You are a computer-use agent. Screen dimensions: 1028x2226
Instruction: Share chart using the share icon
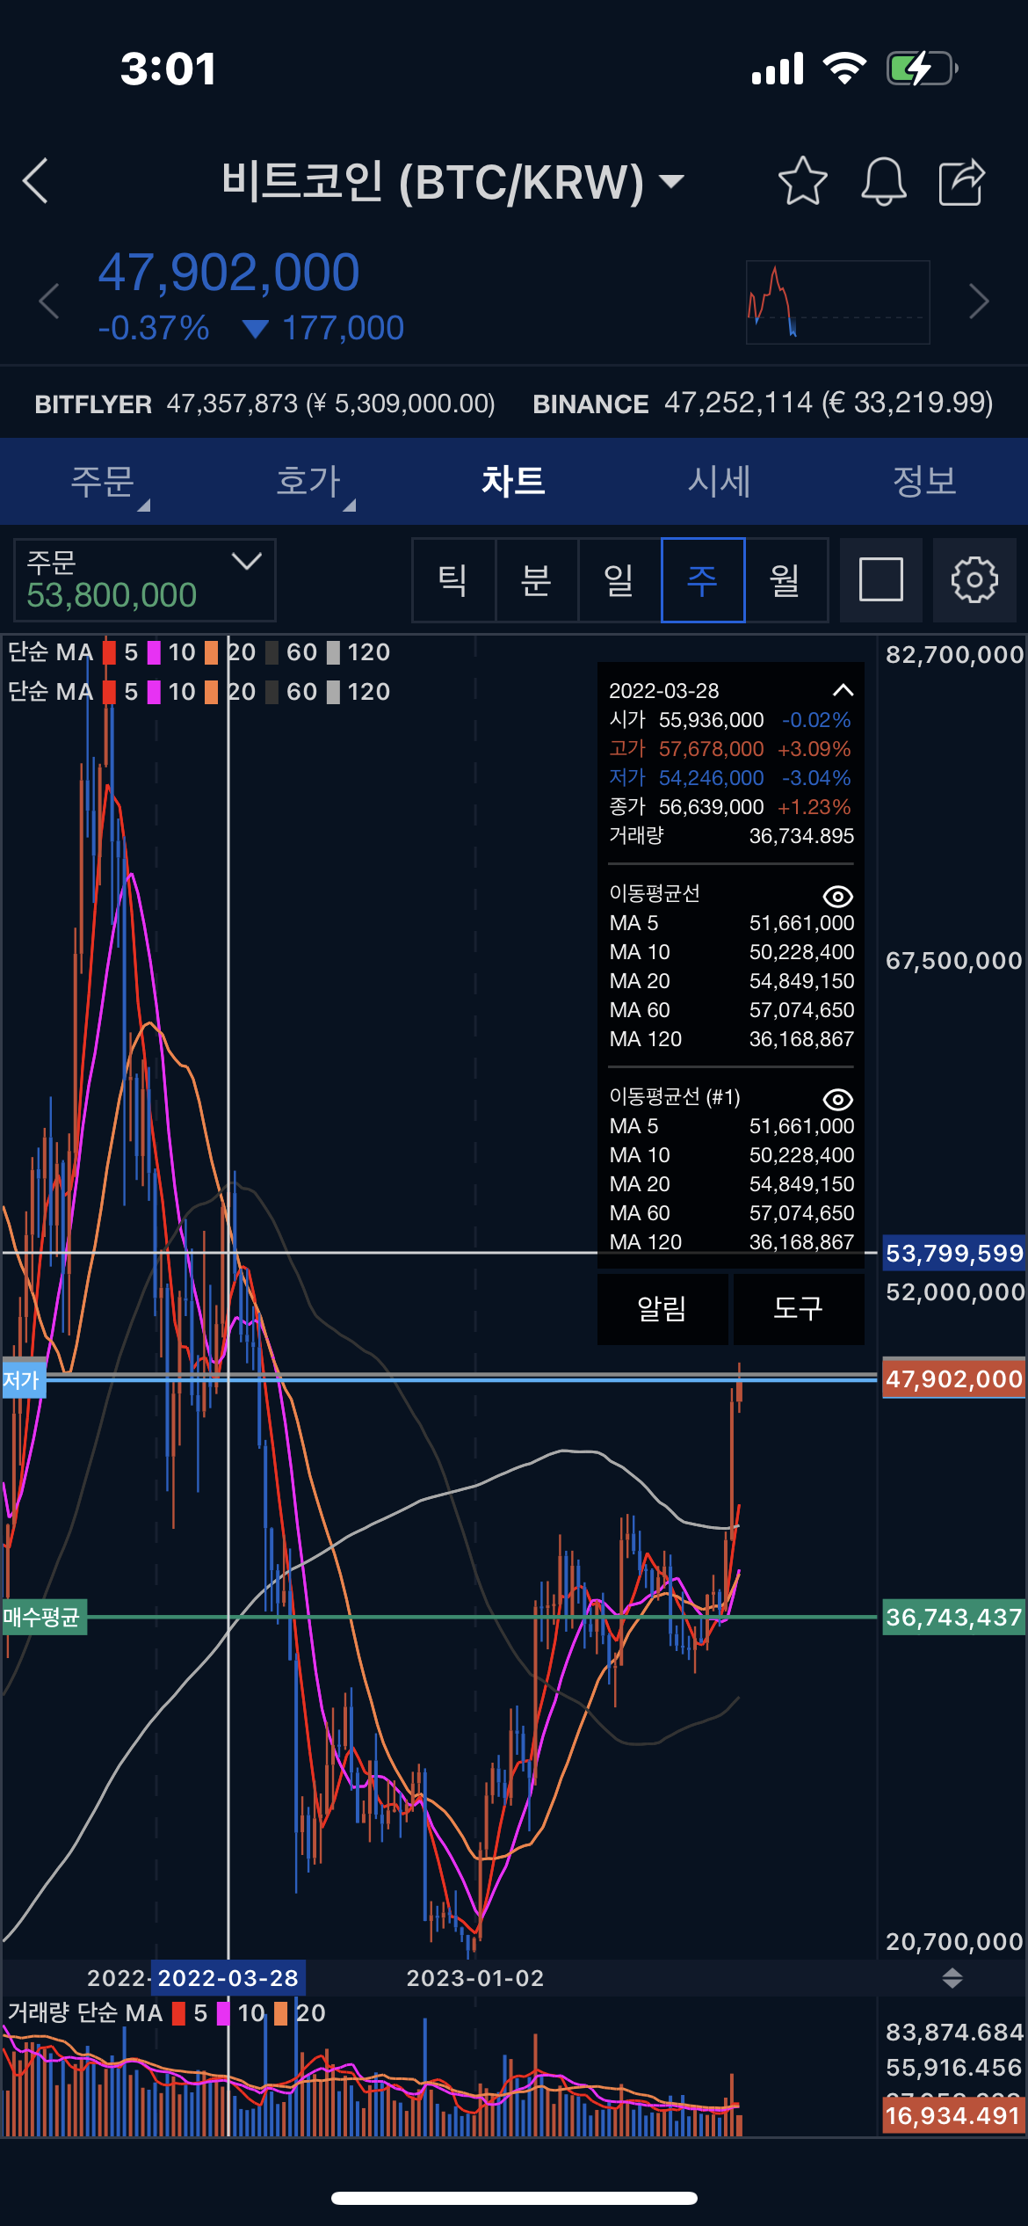pyautogui.click(x=962, y=181)
